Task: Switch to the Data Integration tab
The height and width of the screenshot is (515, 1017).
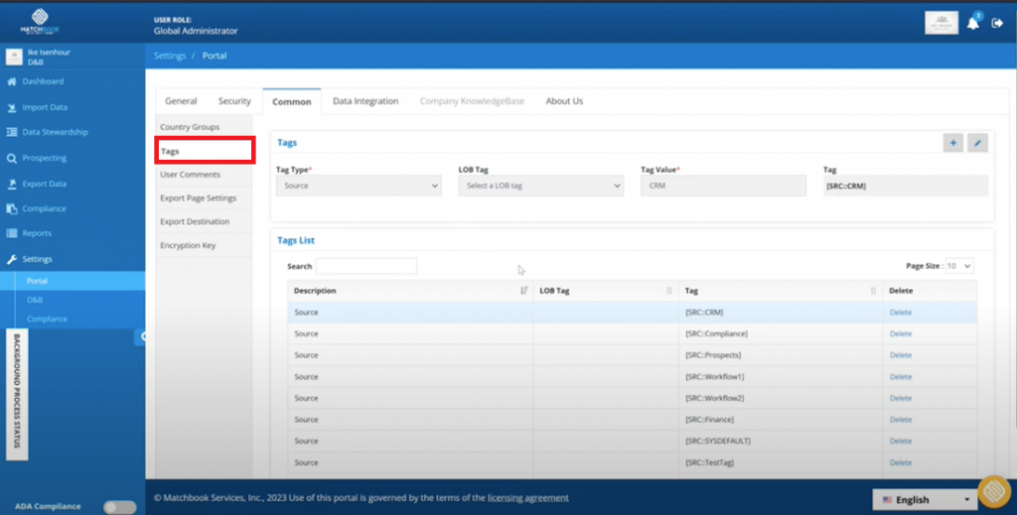Action: [x=365, y=101]
